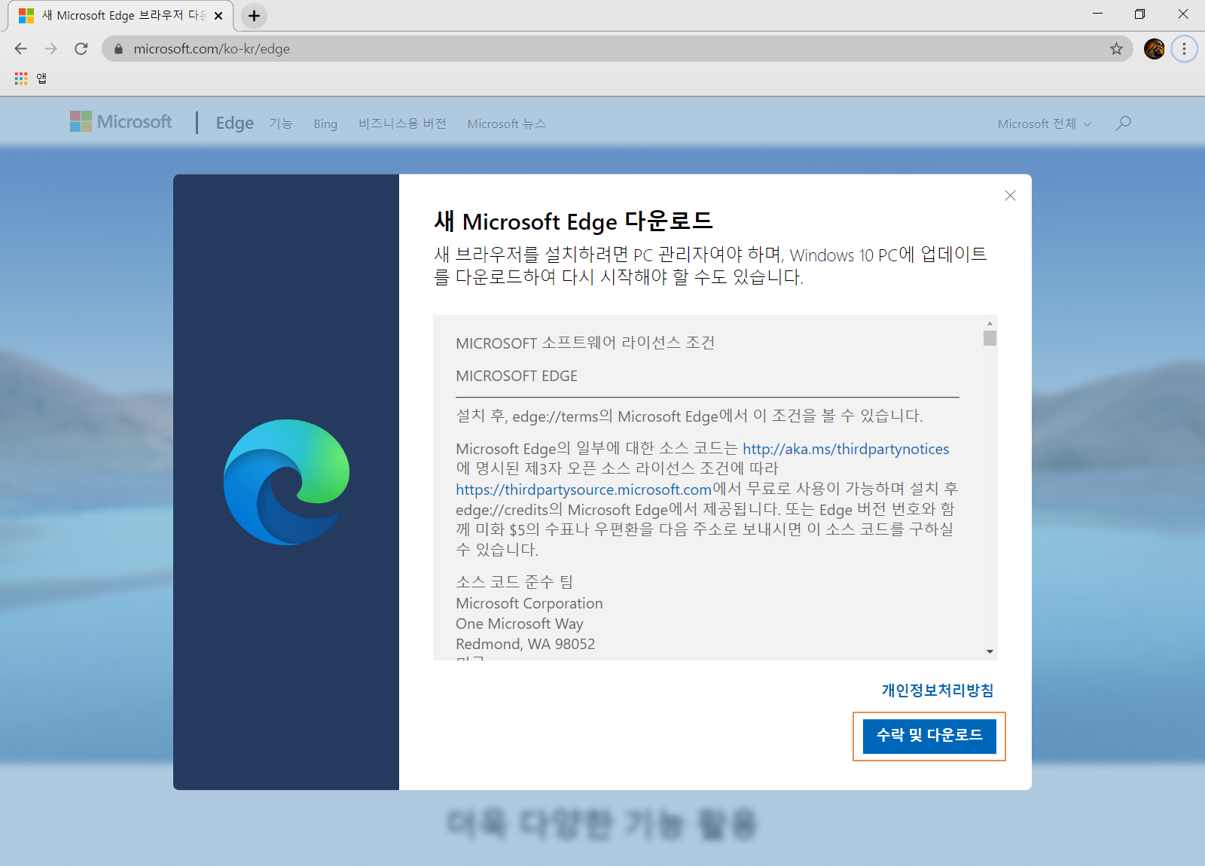1205x866 pixels.
Task: Click the license scrollbar down arrow
Action: (x=990, y=651)
